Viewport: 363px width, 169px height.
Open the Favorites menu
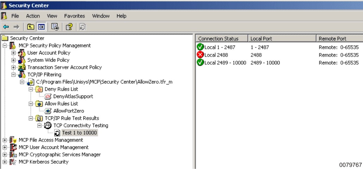tap(74, 16)
